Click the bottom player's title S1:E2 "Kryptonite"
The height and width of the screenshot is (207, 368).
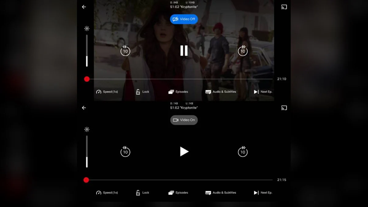click(184, 108)
